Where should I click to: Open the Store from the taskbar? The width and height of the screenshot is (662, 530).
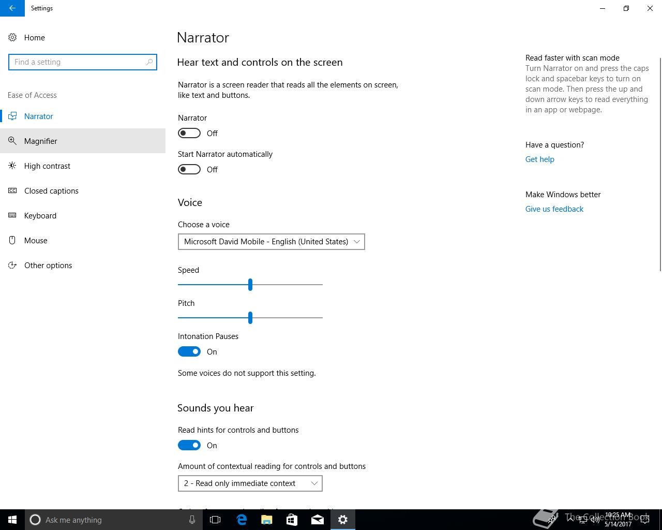(292, 520)
